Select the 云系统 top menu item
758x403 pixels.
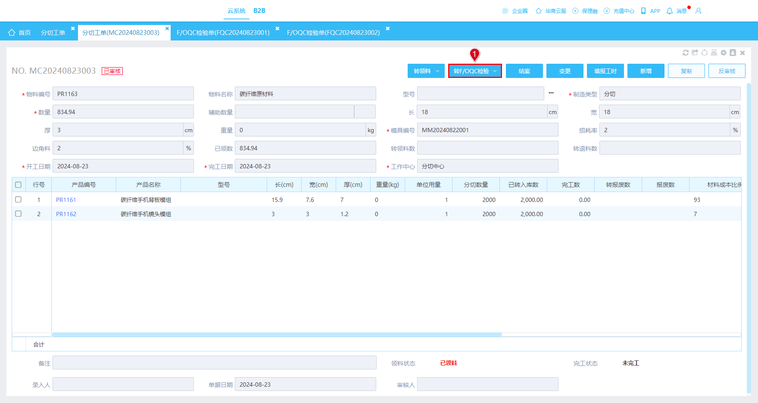point(237,11)
